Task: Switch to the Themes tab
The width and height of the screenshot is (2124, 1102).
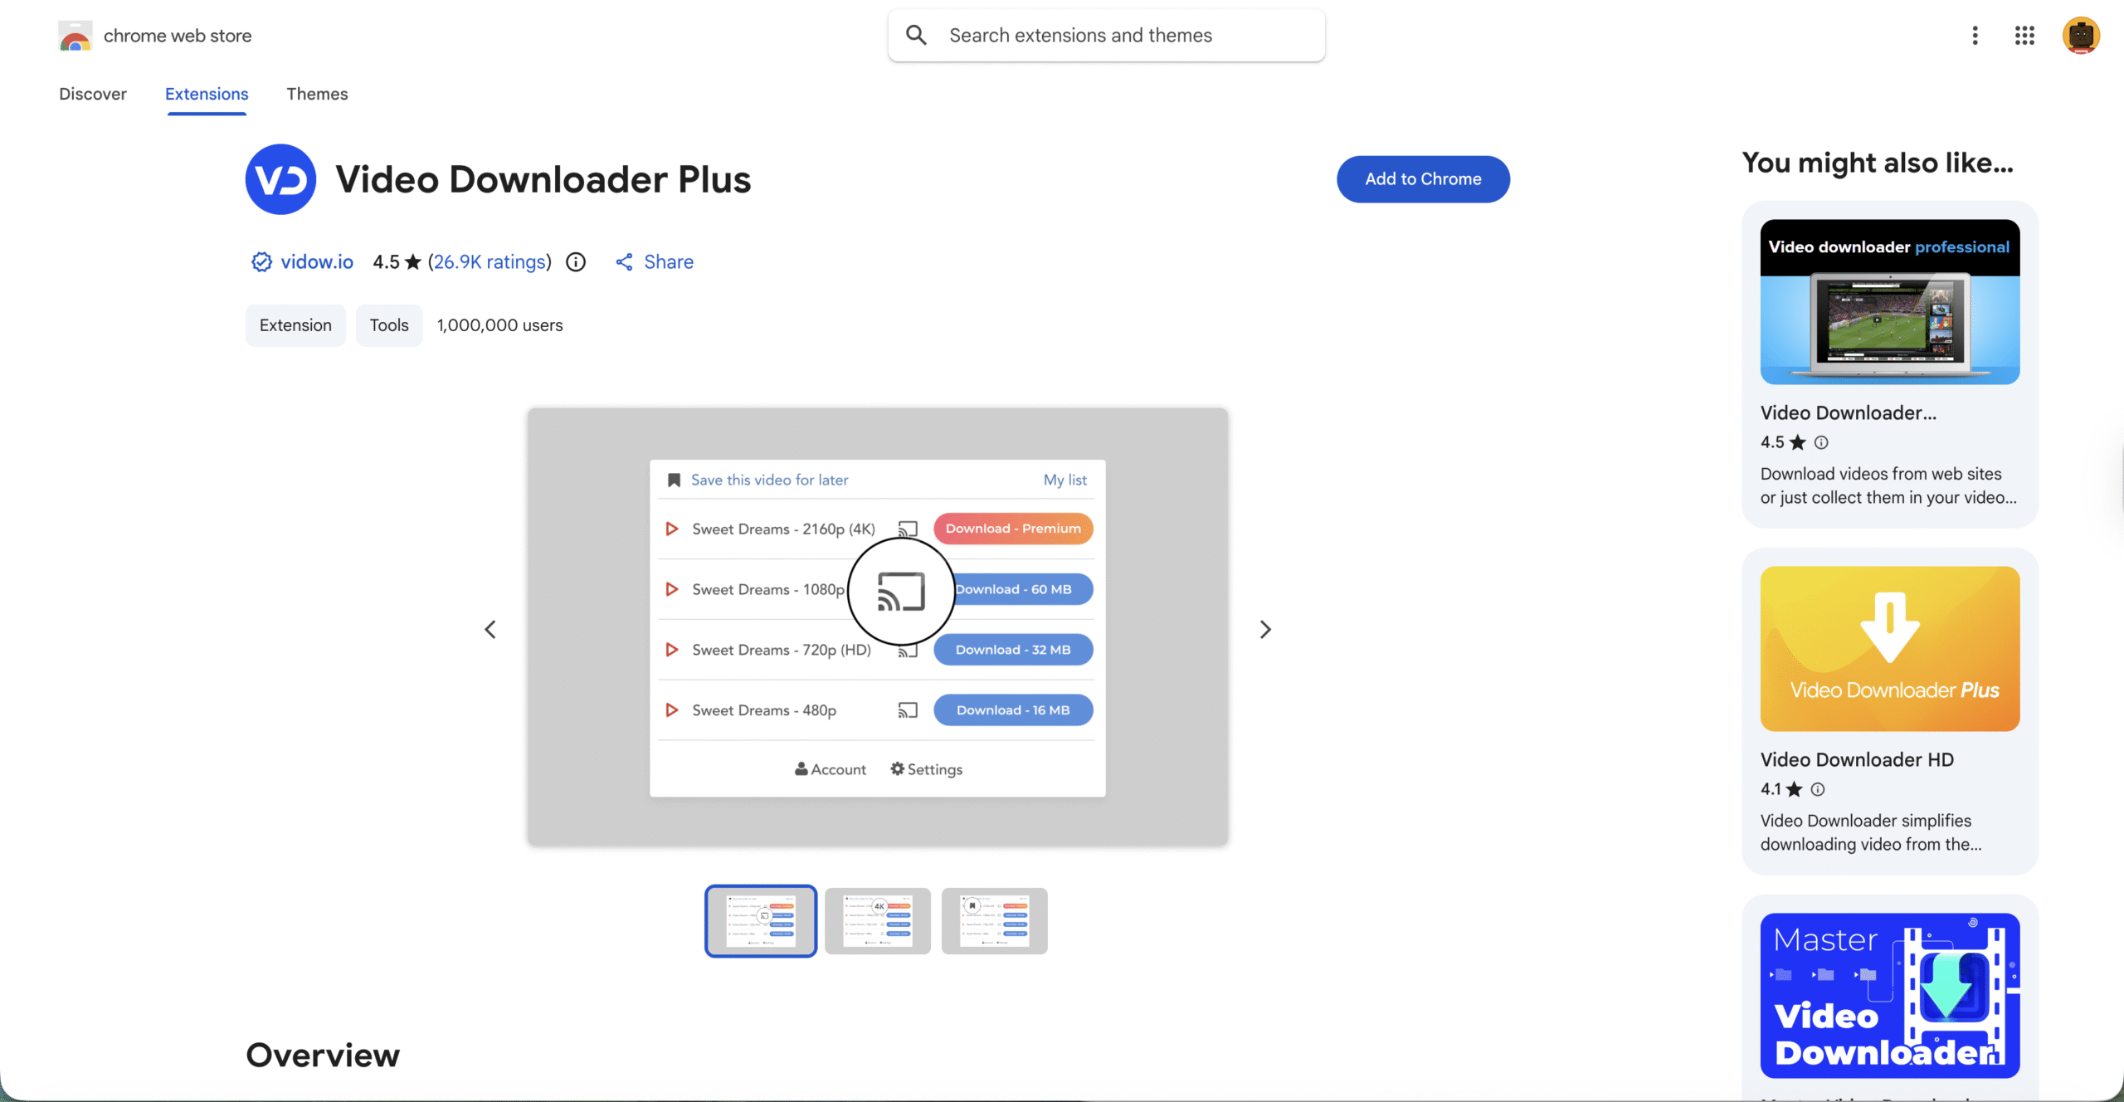Action: pyautogui.click(x=317, y=94)
